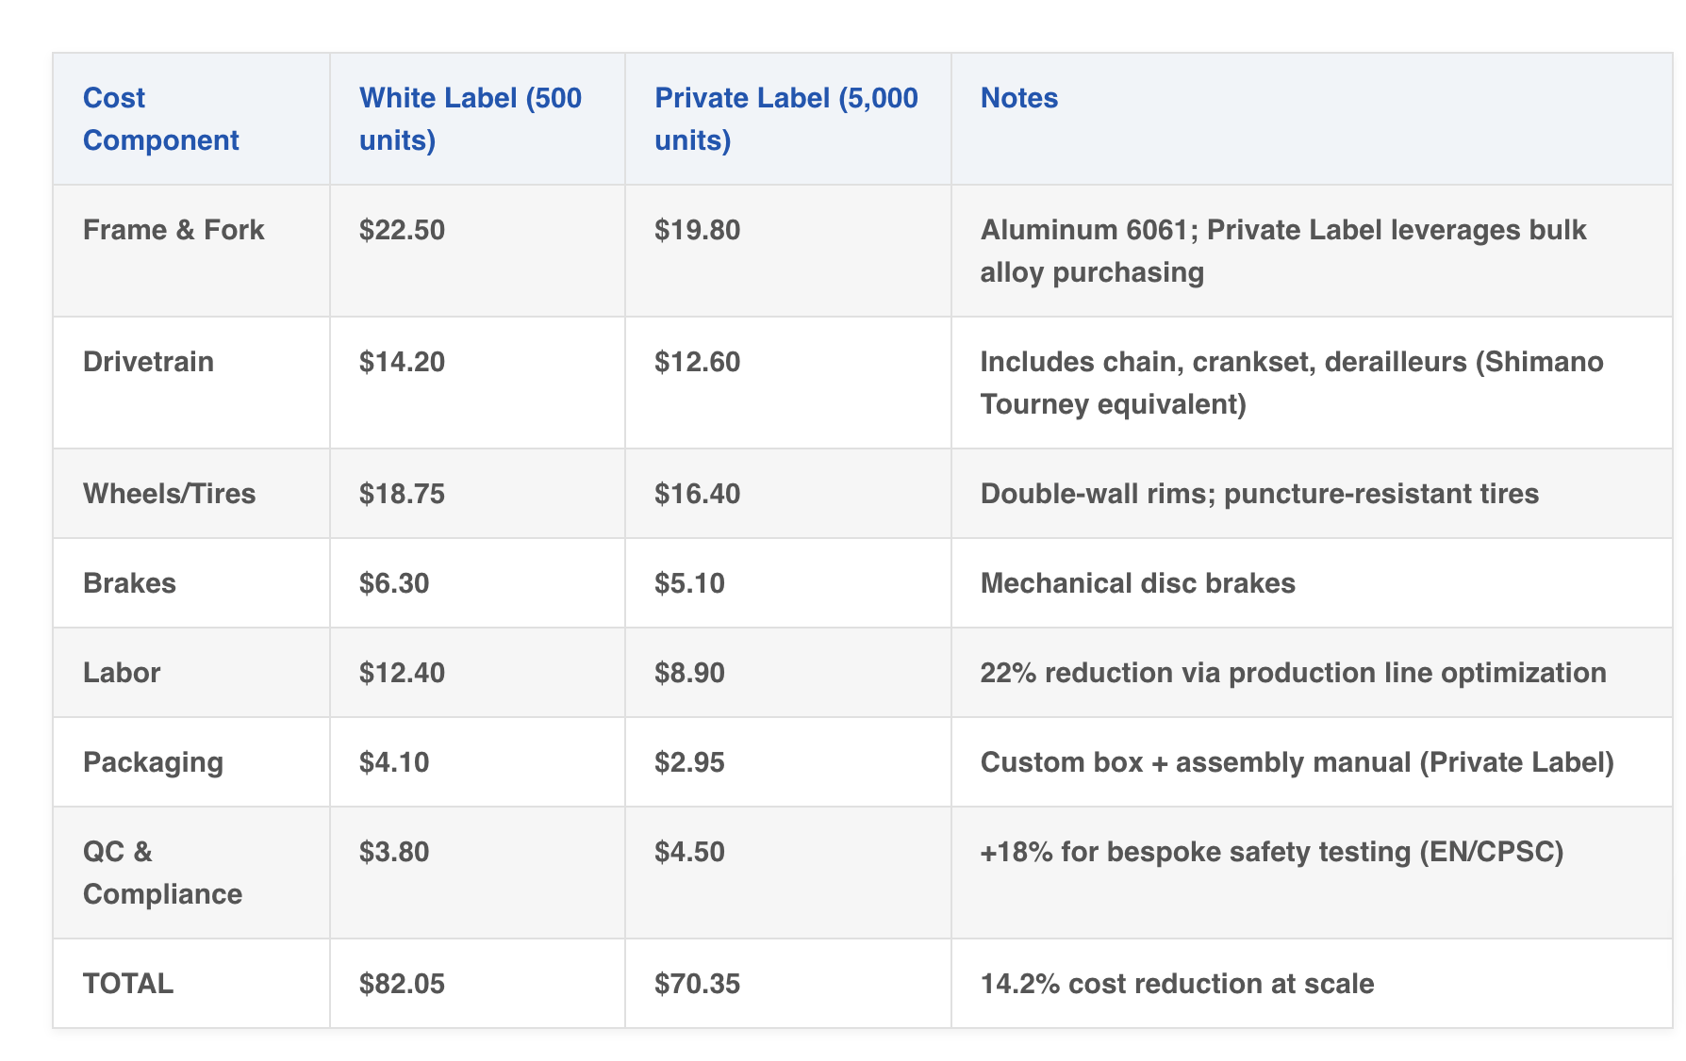Click the $18.75 Wheels/Tires cost
Screen dimensions: 1686x1061
point(402,494)
